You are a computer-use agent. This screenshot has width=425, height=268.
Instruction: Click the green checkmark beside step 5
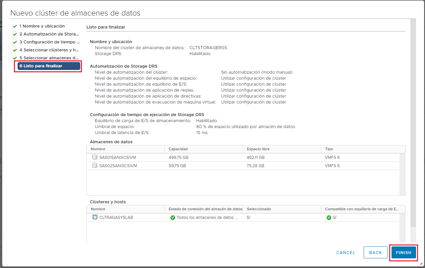pyautogui.click(x=16, y=58)
